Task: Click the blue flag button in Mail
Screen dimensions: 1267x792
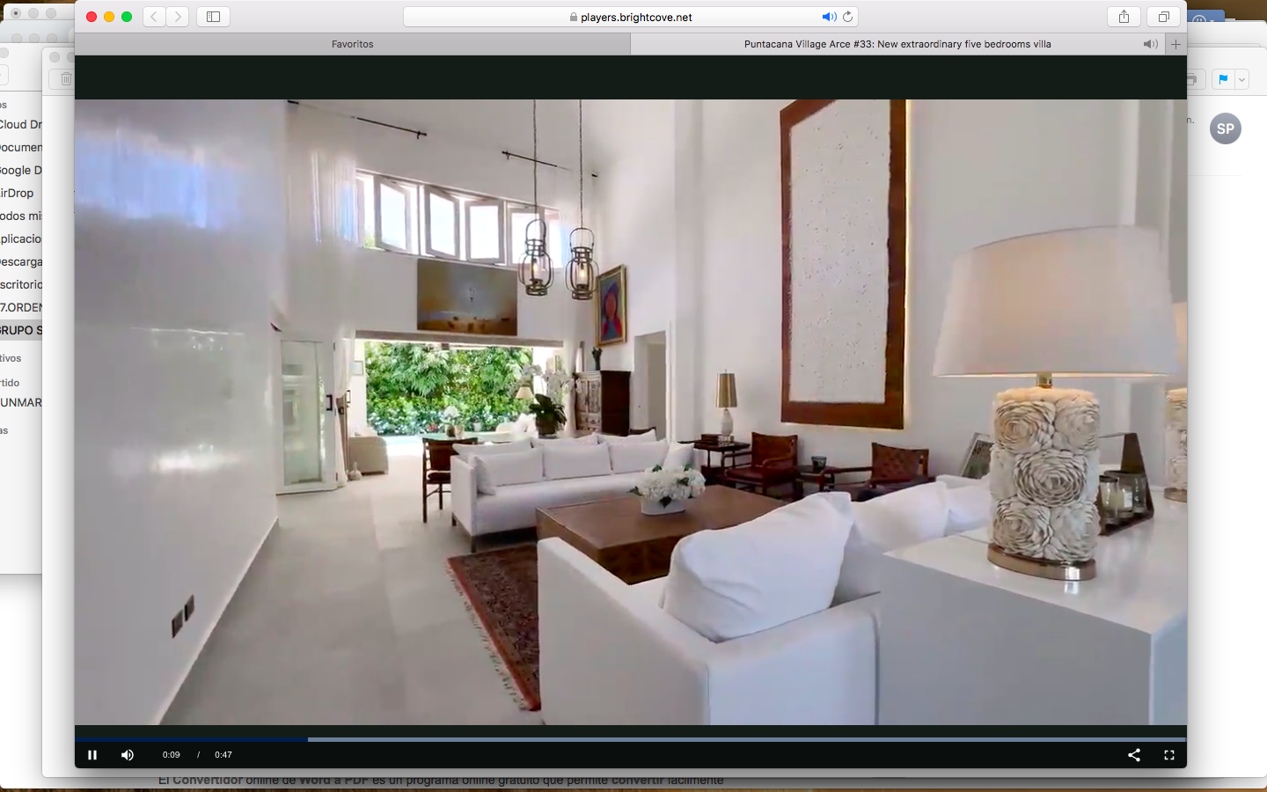Action: point(1223,79)
